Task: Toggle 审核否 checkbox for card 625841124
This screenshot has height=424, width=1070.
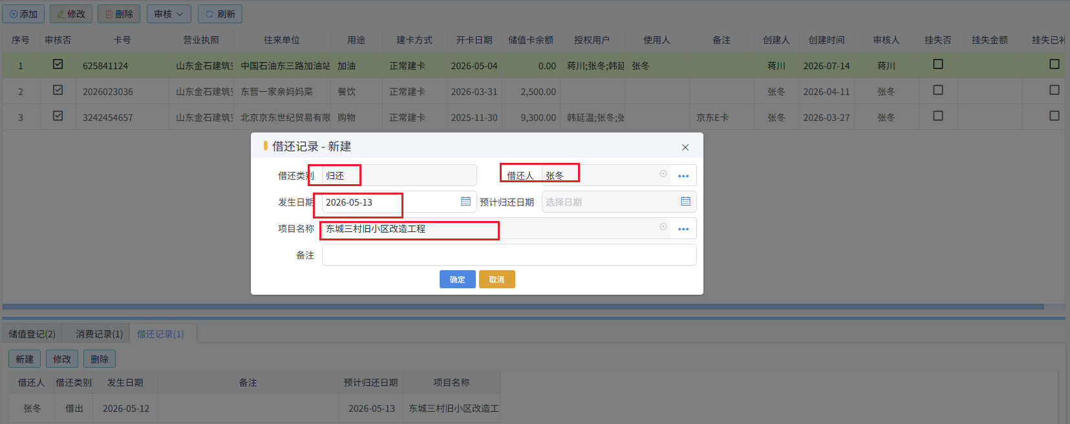Action: pyautogui.click(x=58, y=64)
